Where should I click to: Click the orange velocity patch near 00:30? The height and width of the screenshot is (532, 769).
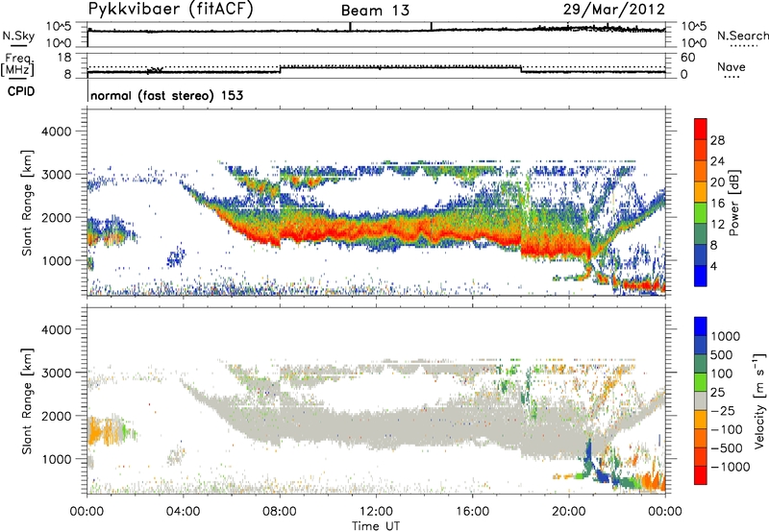(x=101, y=431)
